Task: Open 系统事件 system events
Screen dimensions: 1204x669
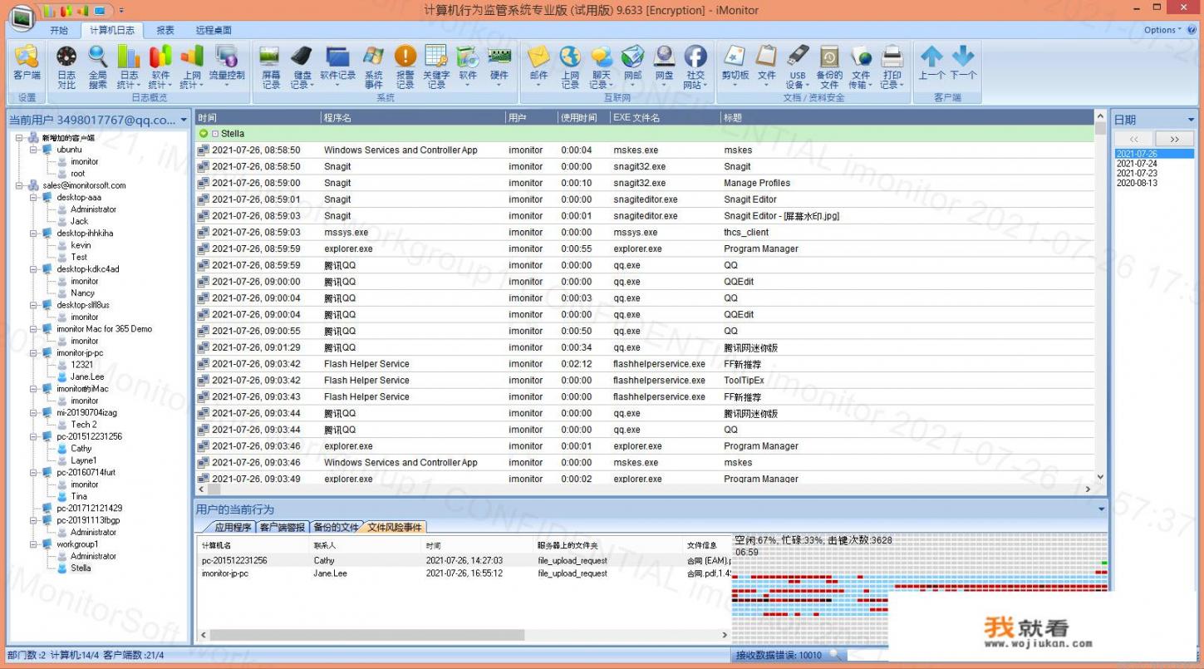Action: click(374, 66)
